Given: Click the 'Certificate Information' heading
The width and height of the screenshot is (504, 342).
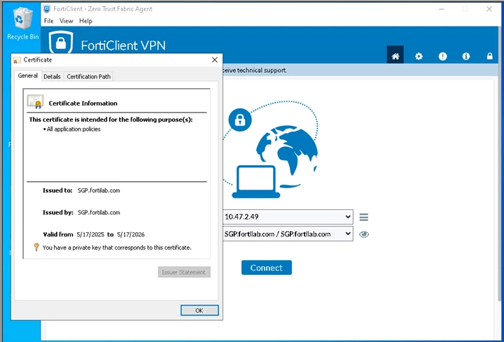Looking at the screenshot, I should coord(83,104).
